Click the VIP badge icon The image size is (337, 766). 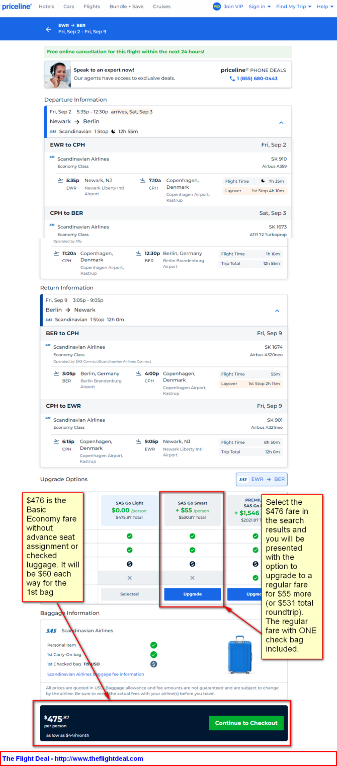(x=217, y=7)
